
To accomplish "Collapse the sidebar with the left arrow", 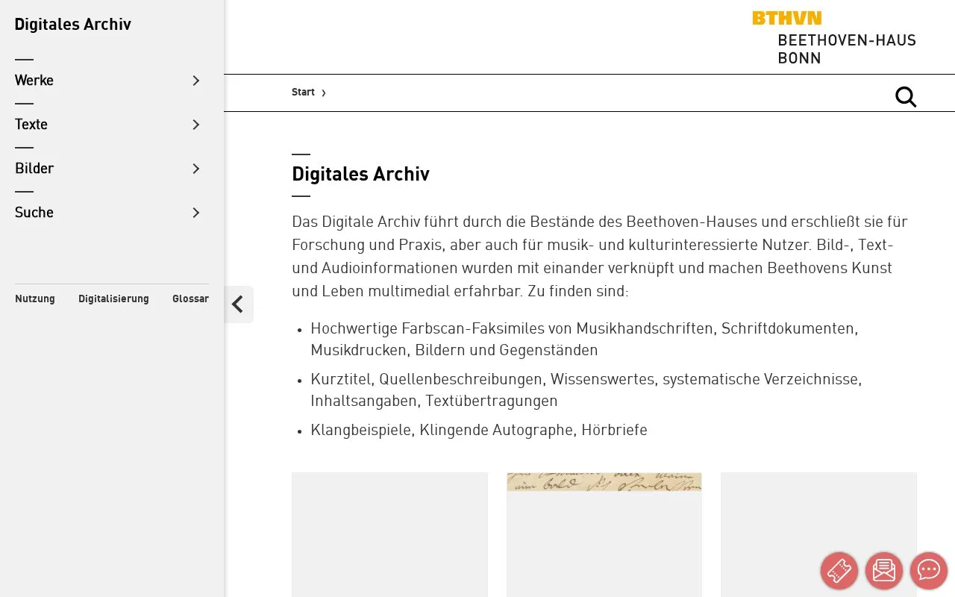I will point(238,304).
